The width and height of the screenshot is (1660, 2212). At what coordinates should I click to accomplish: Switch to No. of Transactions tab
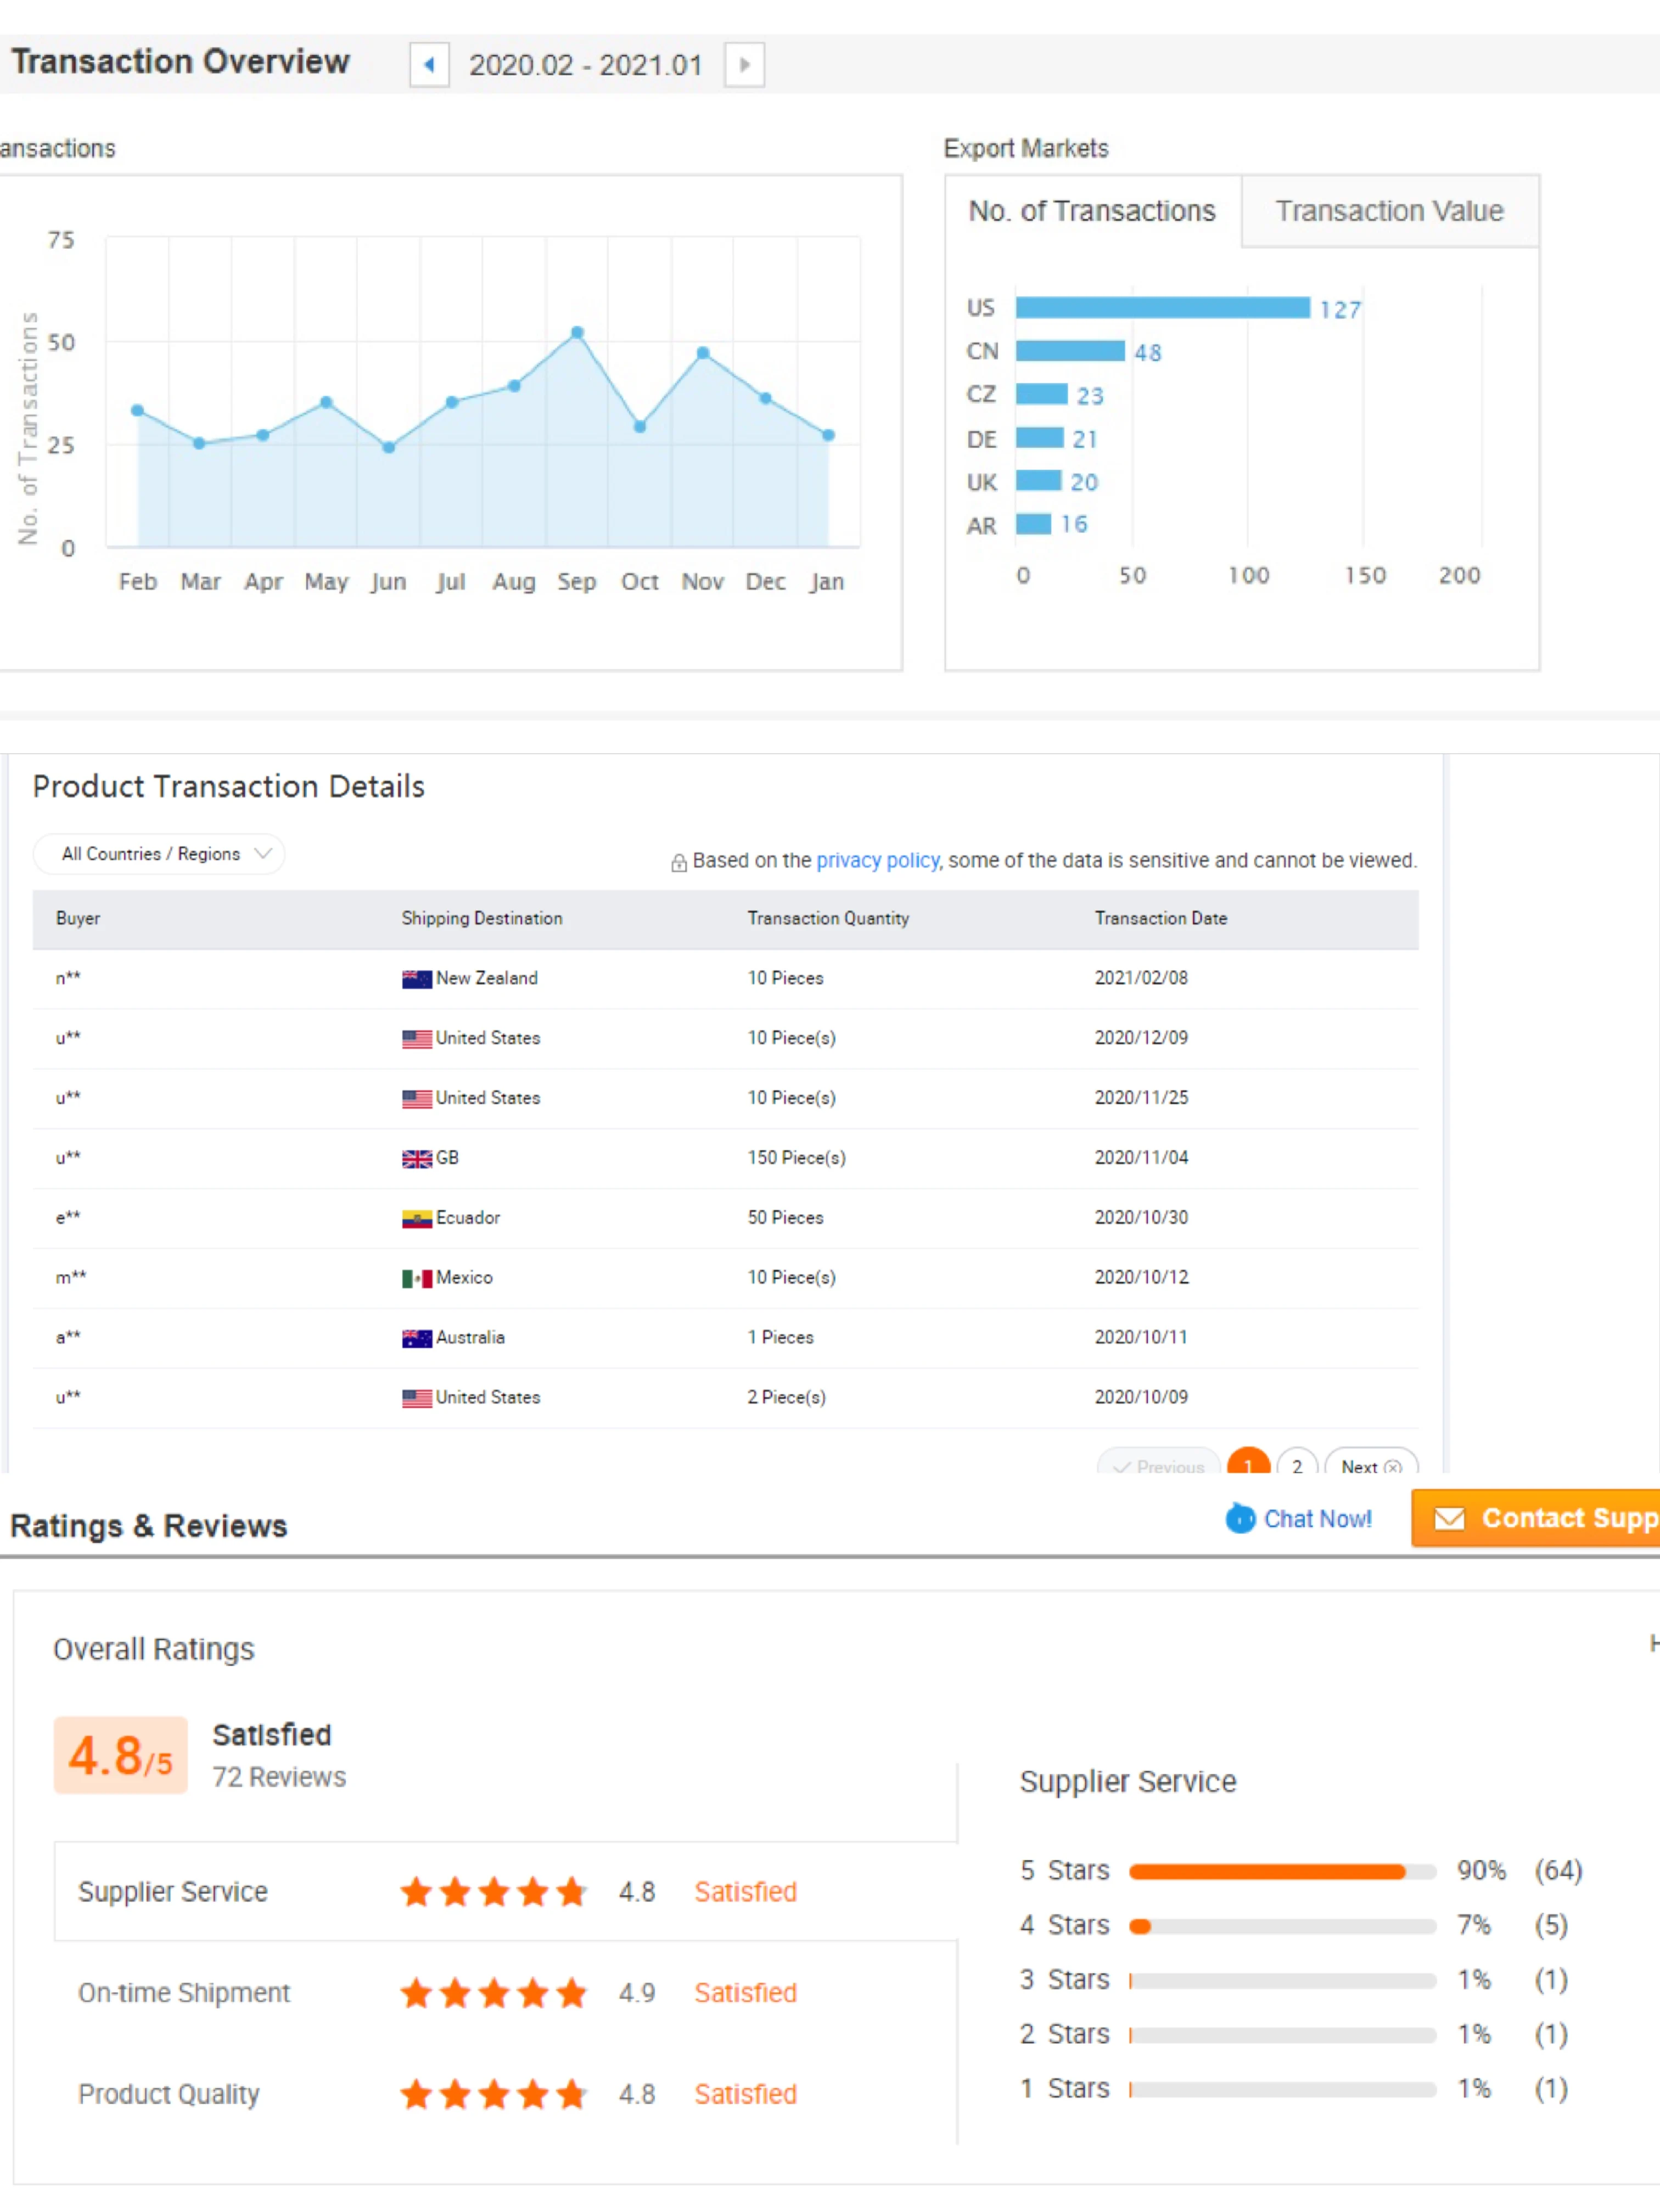tap(1091, 211)
